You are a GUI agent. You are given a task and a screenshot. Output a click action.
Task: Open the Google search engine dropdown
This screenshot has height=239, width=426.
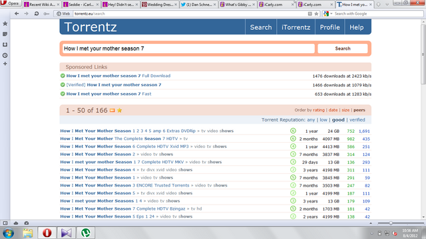327,13
